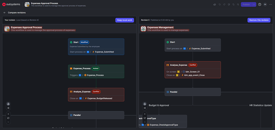Select the Parallel node in your revision
The height and width of the screenshot is (130, 275).
click(96, 115)
